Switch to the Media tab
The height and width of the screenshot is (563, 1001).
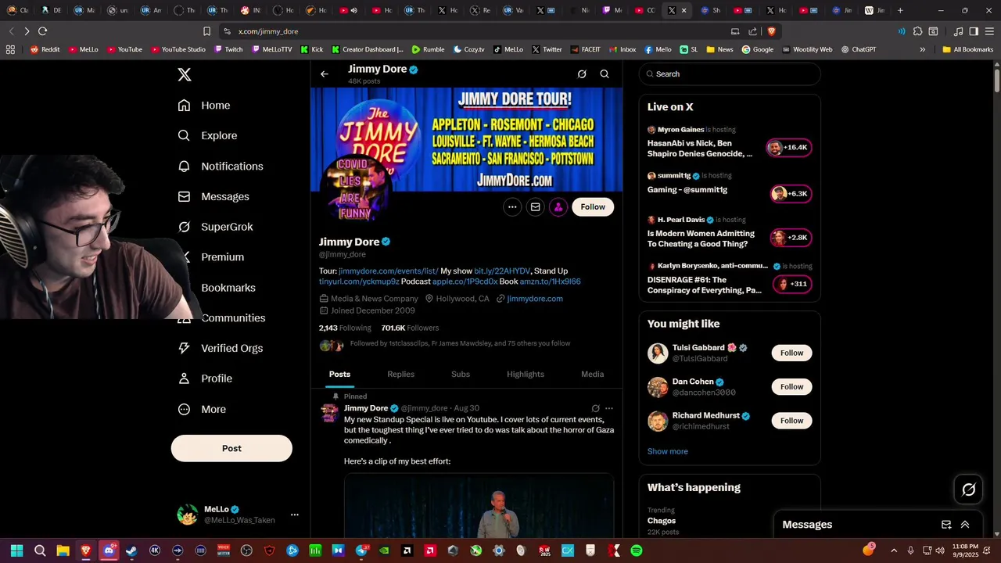coord(592,374)
